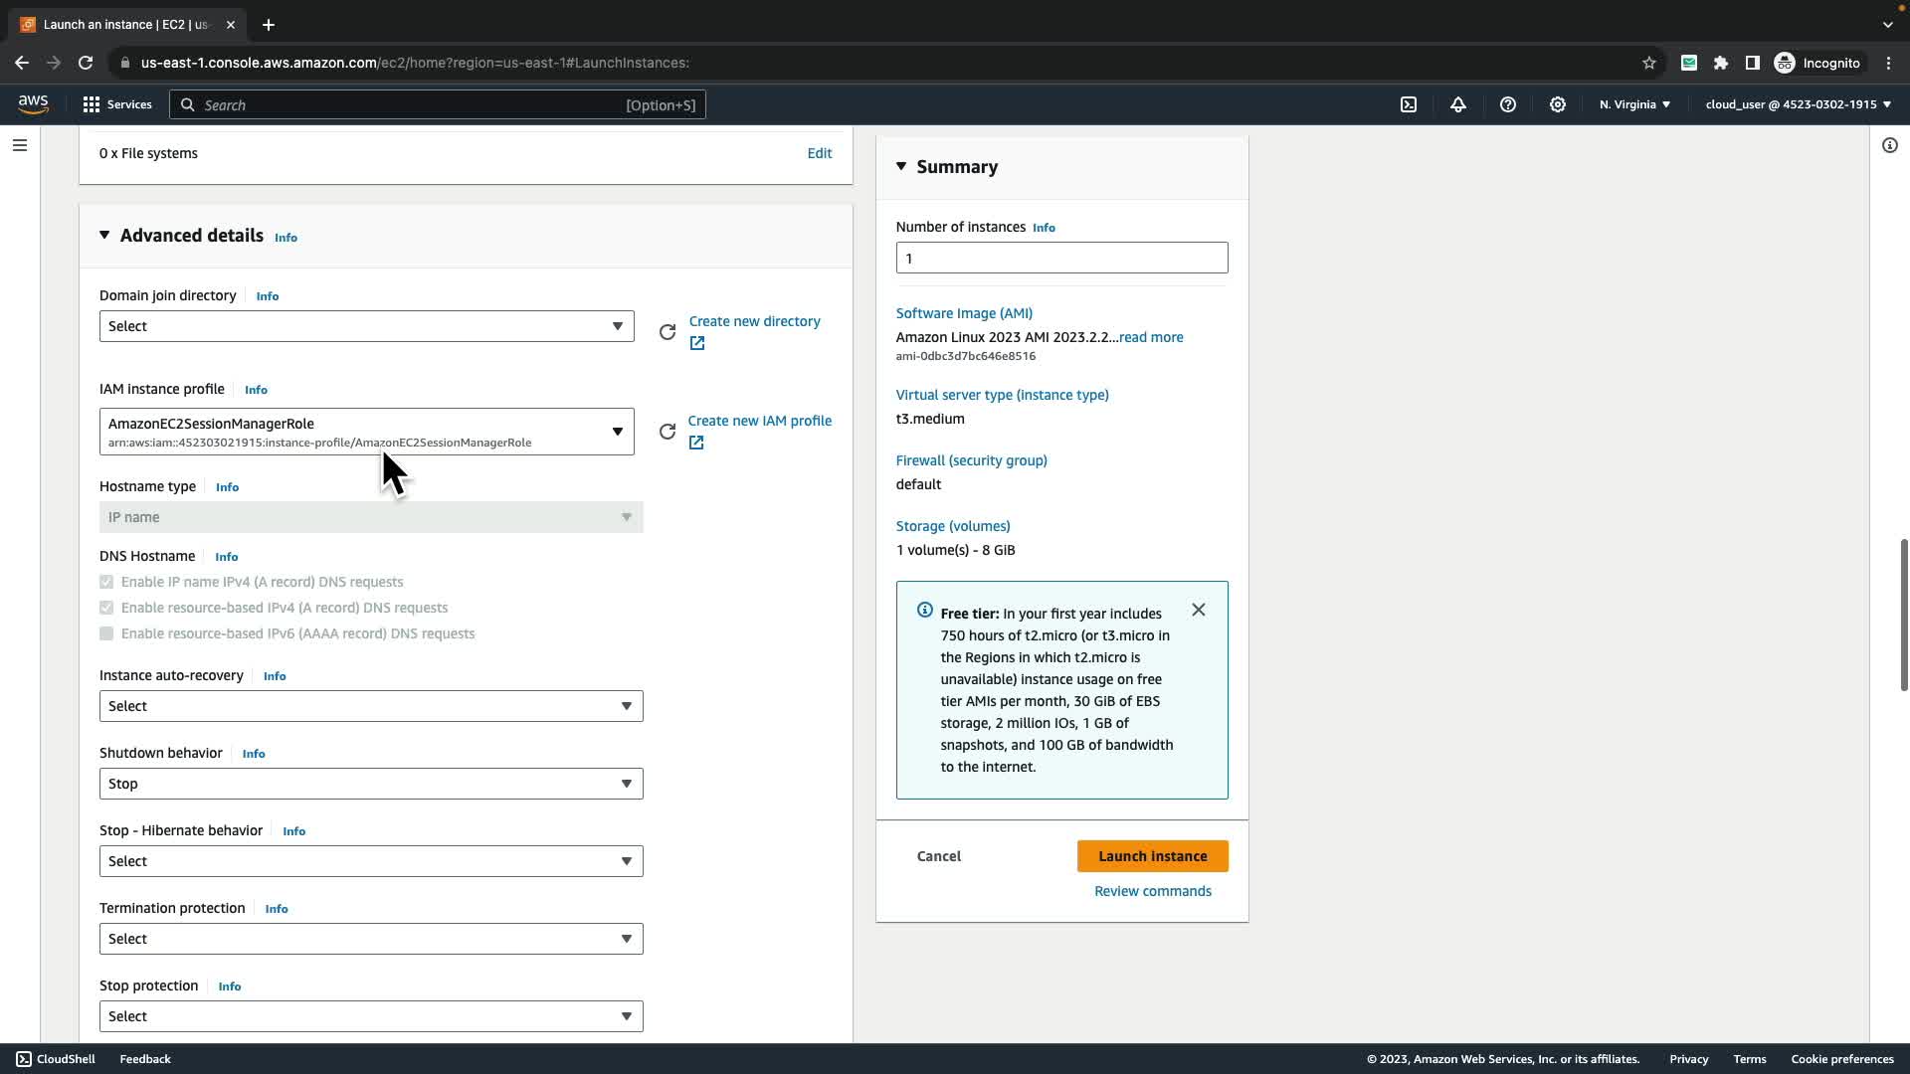The height and width of the screenshot is (1074, 1910).
Task: Enable resource-based IPv6 AAAA record DNS requests
Action: 106,633
